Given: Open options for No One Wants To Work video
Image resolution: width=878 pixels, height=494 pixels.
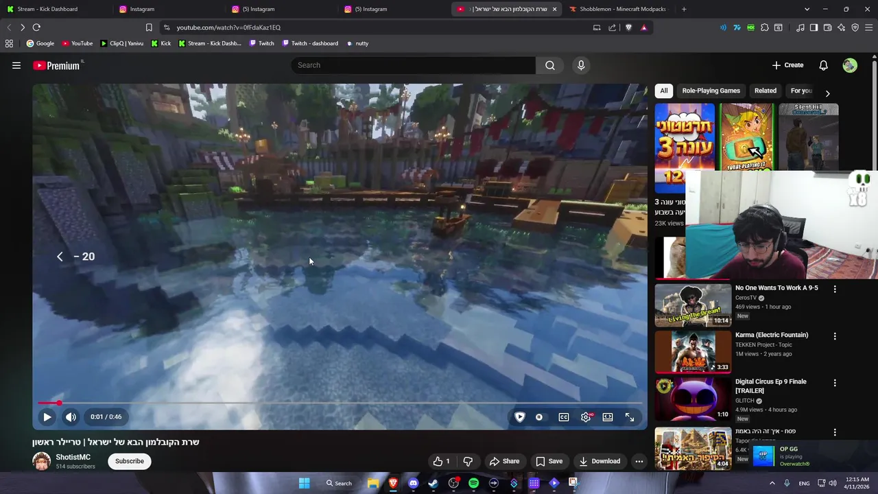Looking at the screenshot, I should click(x=835, y=290).
